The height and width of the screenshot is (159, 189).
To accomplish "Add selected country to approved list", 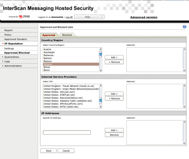I will [114, 57].
